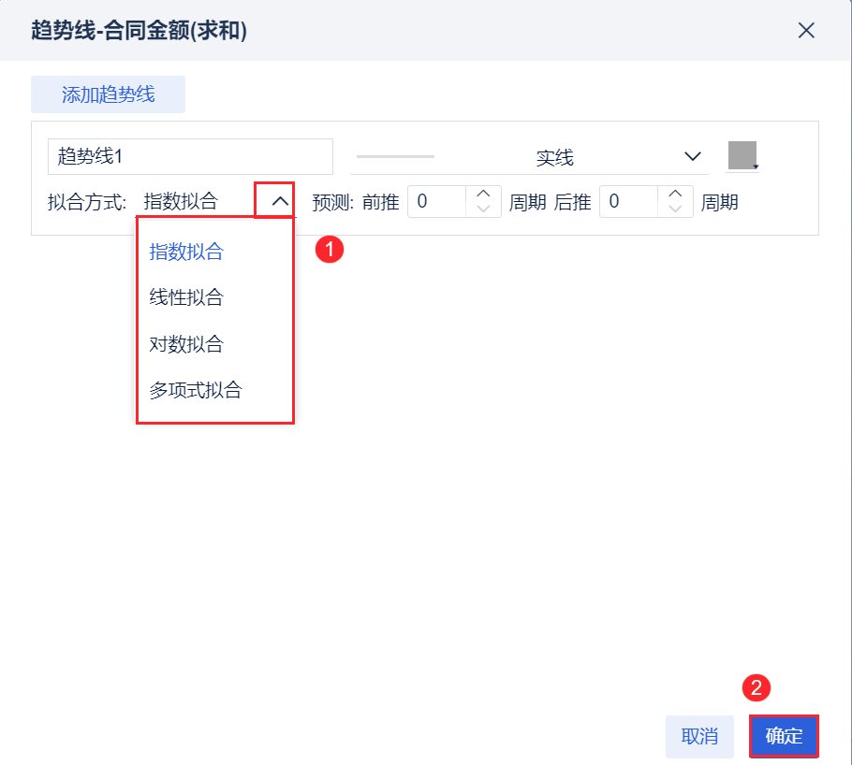Select 线性拟合 option
The height and width of the screenshot is (765, 852).
(x=186, y=297)
